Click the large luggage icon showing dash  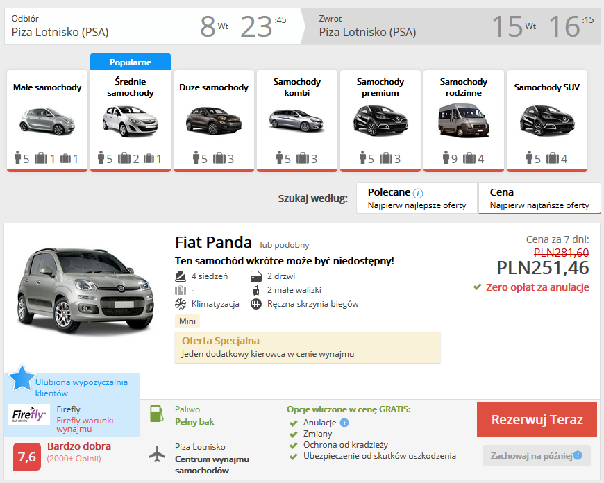(181, 290)
